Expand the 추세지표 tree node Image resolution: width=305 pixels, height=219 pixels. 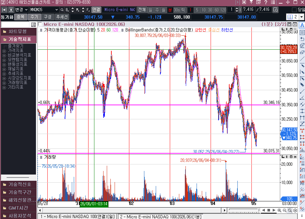click(x=4, y=74)
